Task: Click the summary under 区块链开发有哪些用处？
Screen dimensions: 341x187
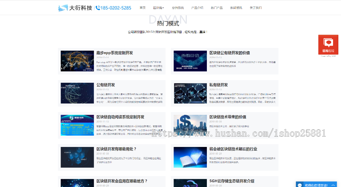Action: click(x=129, y=160)
